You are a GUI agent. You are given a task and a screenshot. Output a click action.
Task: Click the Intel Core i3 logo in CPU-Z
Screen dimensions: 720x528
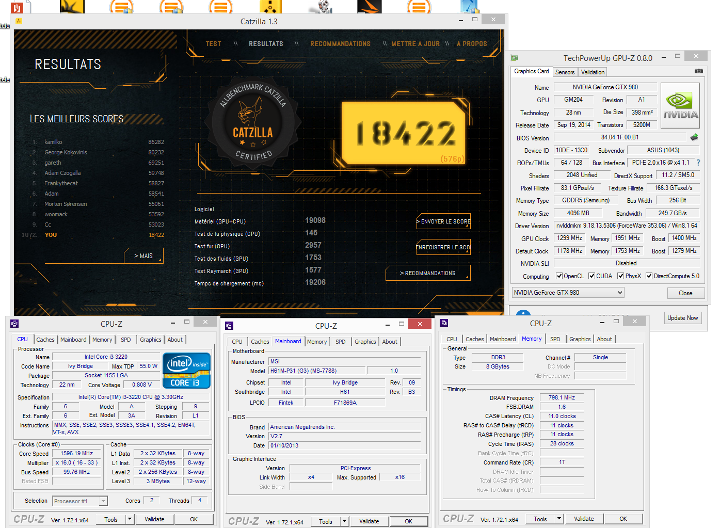pyautogui.click(x=186, y=370)
